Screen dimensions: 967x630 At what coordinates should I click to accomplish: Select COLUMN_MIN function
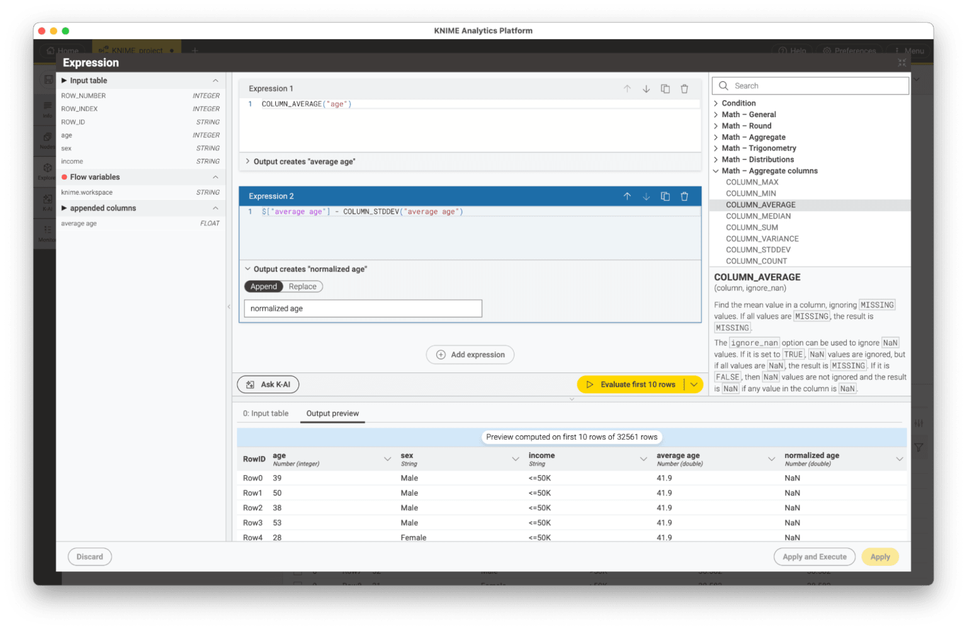pyautogui.click(x=750, y=193)
